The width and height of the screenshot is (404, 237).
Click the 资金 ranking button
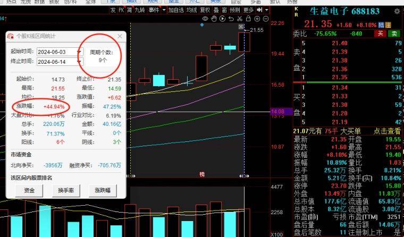pos(29,191)
